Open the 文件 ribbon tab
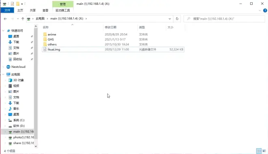Viewport: 268px width, 154px height. [x=7, y=10]
